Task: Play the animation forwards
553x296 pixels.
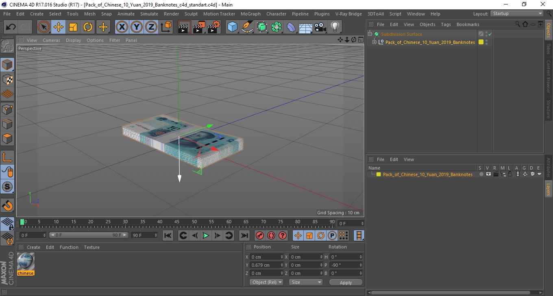Action: [206, 235]
